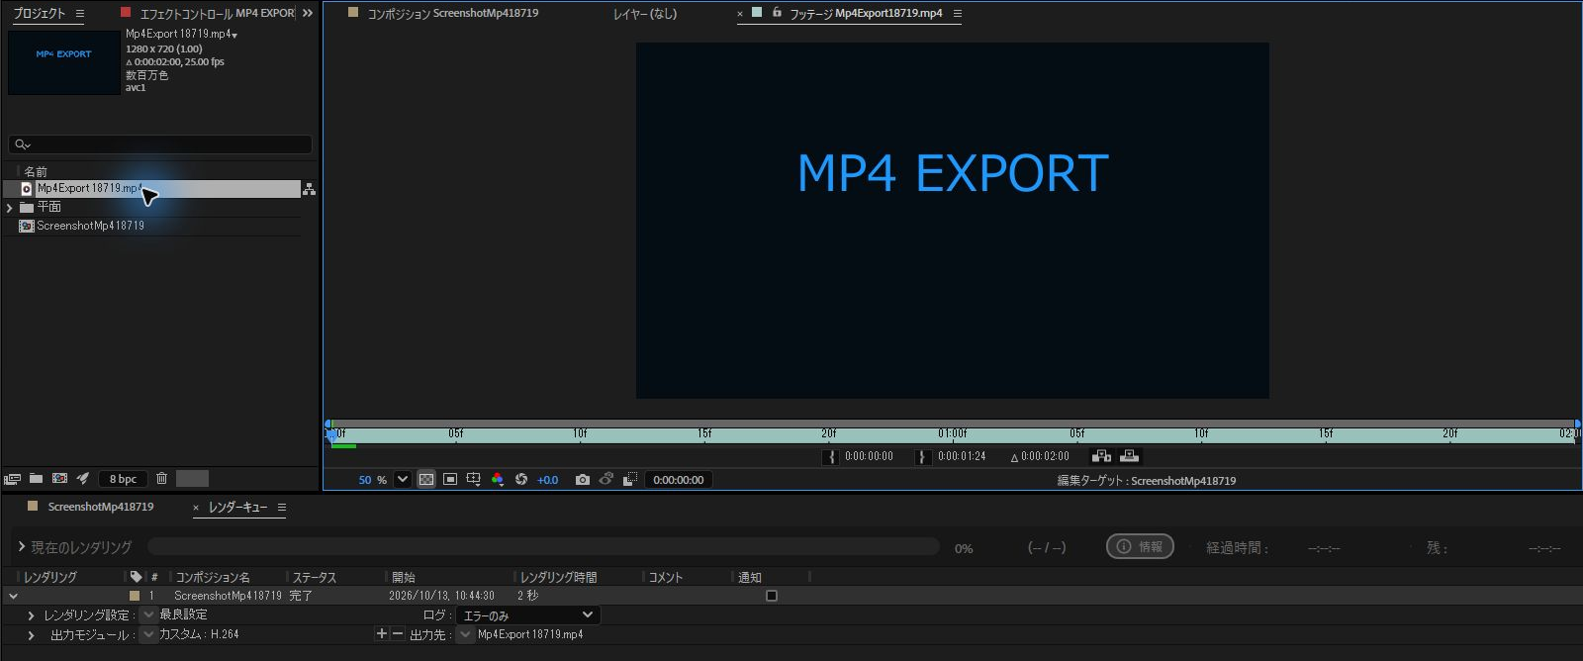Take snapshot with camera icon
The height and width of the screenshot is (661, 1583).
[583, 479]
